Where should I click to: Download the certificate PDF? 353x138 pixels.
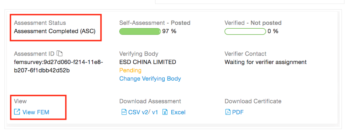(238, 112)
